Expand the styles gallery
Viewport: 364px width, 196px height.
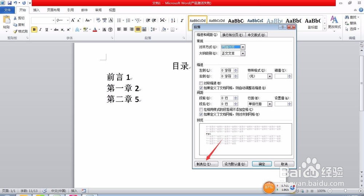tap(325, 28)
